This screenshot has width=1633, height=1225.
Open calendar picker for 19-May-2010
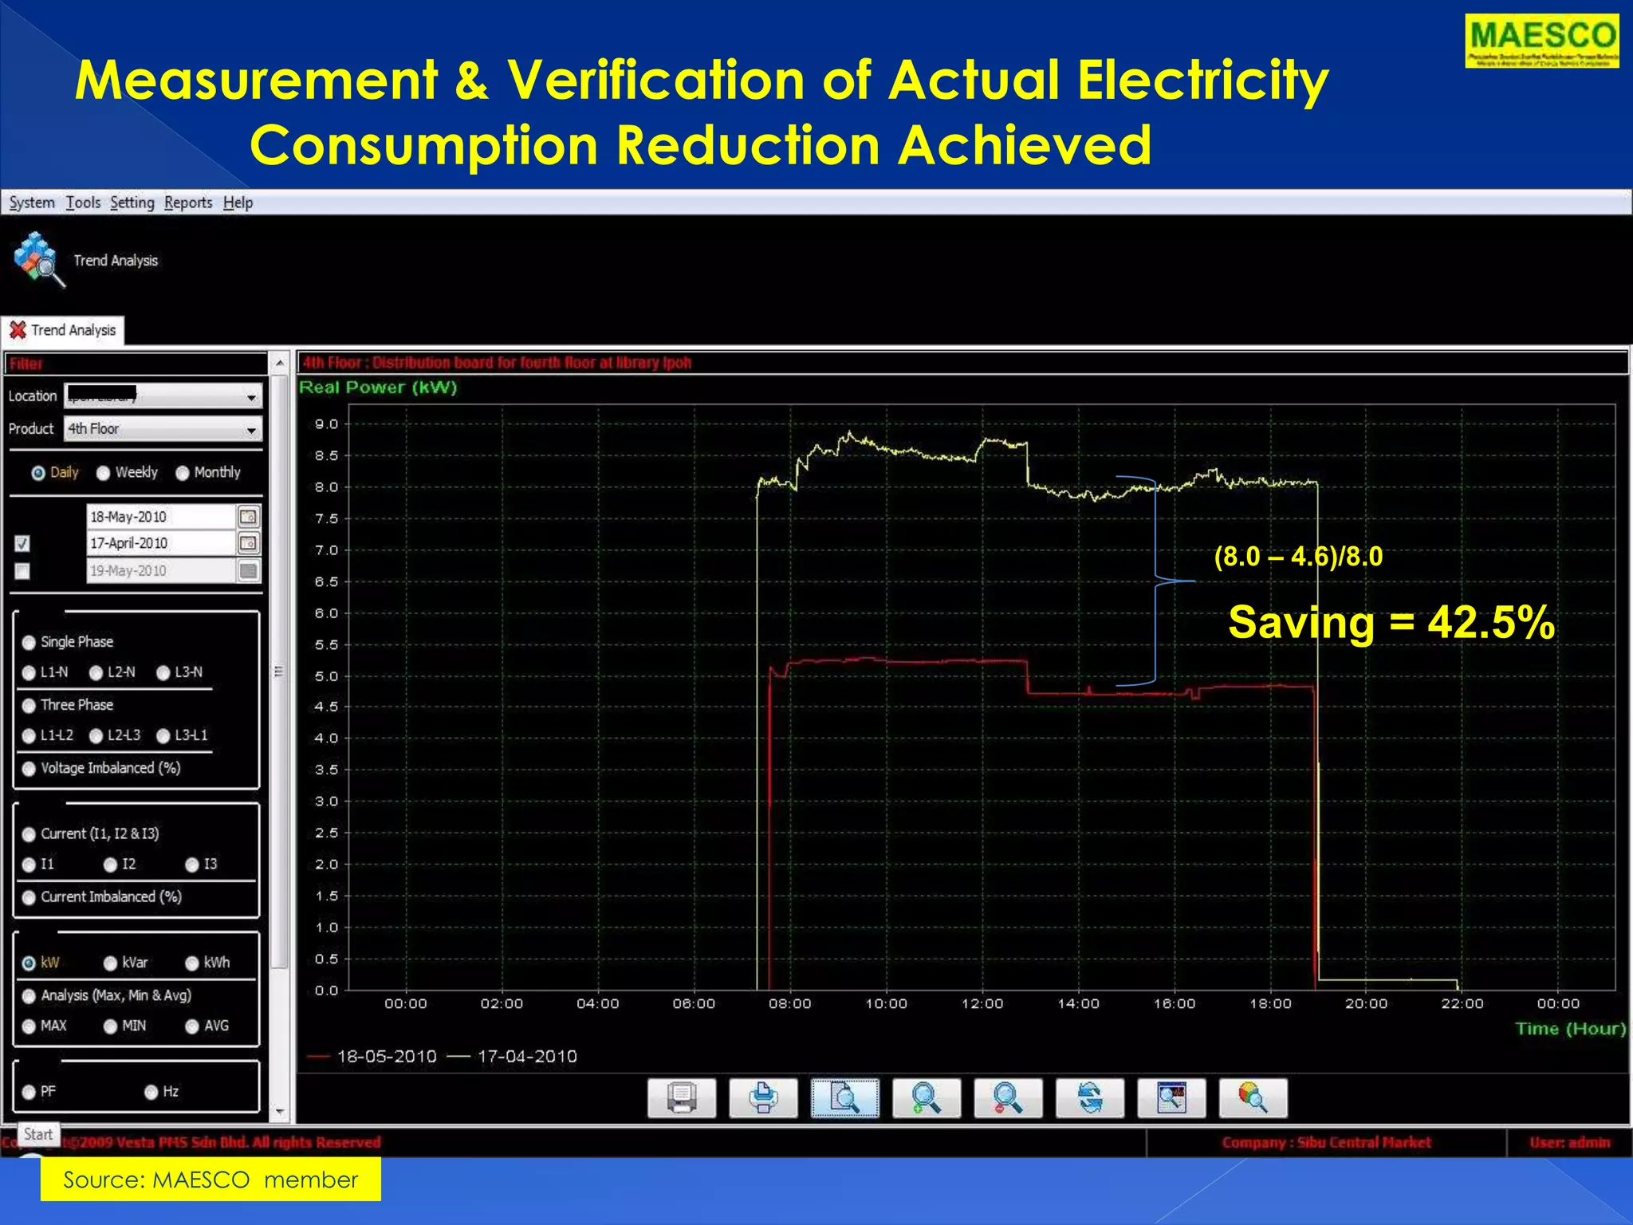[249, 570]
